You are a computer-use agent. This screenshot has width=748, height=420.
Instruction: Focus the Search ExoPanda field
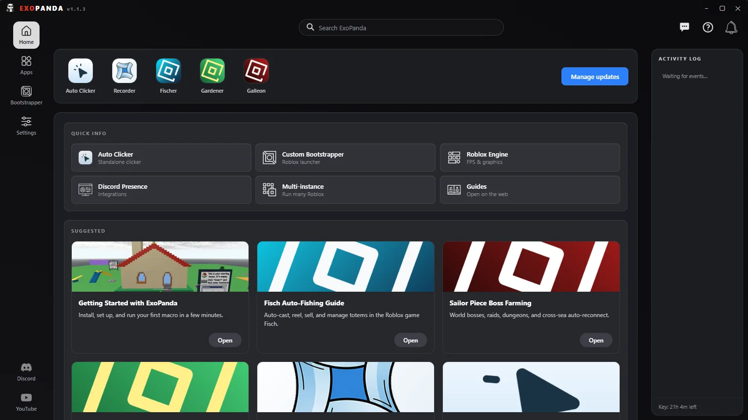point(401,28)
